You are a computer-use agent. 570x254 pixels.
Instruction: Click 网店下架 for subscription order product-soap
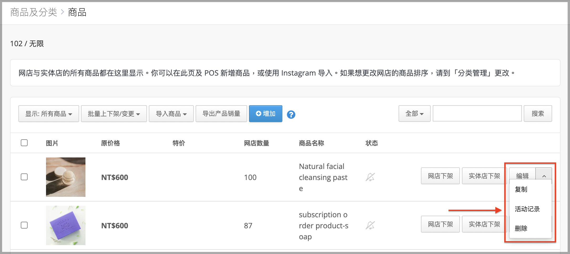tap(440, 224)
